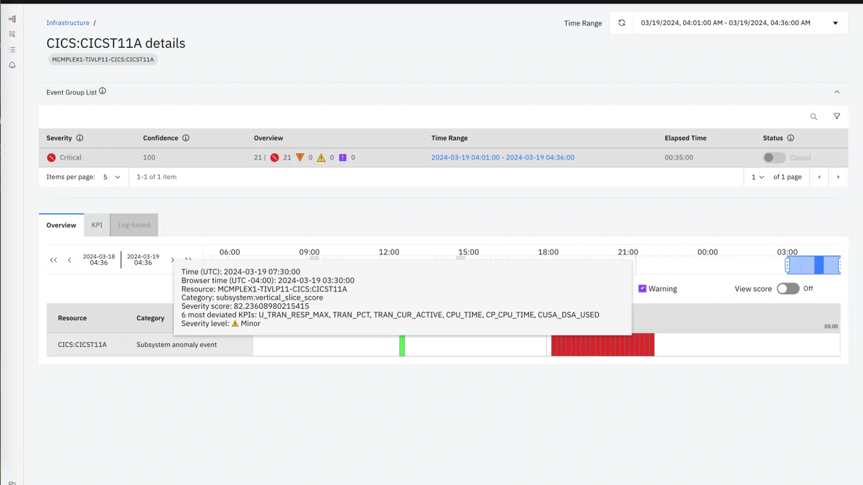The height and width of the screenshot is (485, 863).
Task: Switch to the Log-based tab
Action: point(134,225)
